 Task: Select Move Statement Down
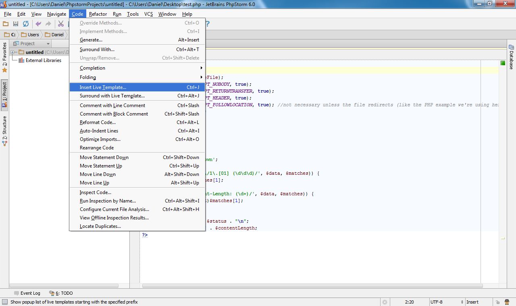[x=137, y=157]
